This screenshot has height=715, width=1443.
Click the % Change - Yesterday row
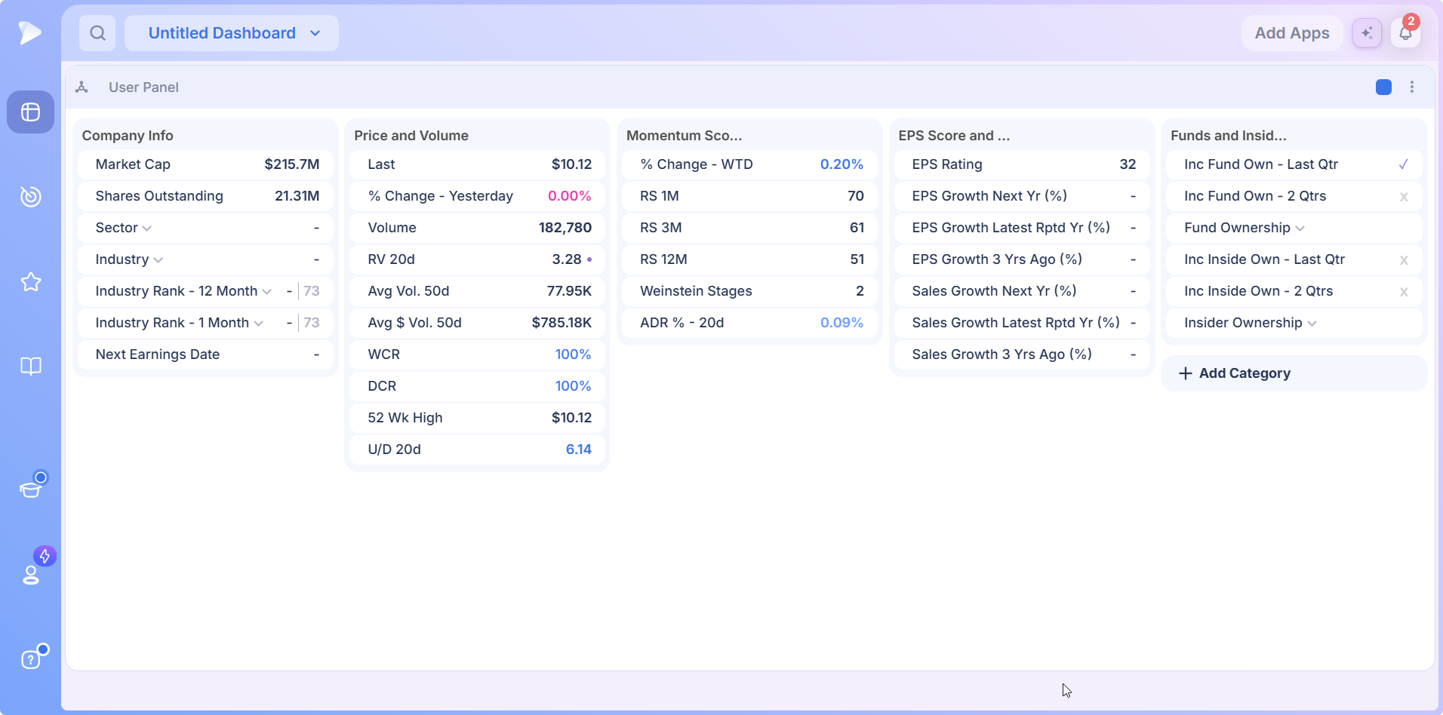[x=478, y=196]
